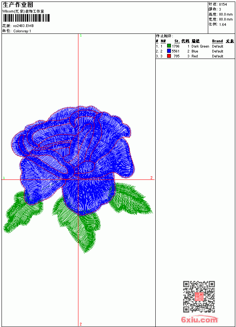Click the 6xiu.com watermark logo
Screen dimensions: 236x327
[x=199, y=319]
